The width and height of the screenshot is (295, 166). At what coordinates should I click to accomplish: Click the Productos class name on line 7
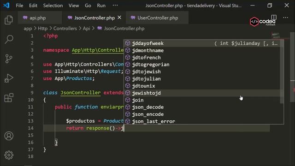[79, 78]
